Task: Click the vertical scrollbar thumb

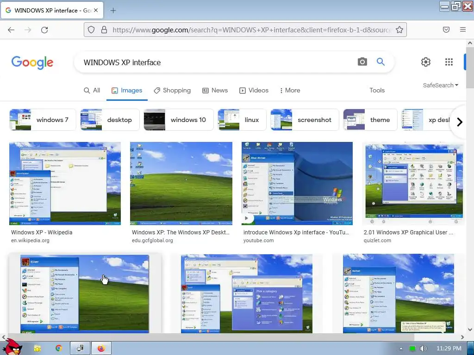Action: point(470,67)
